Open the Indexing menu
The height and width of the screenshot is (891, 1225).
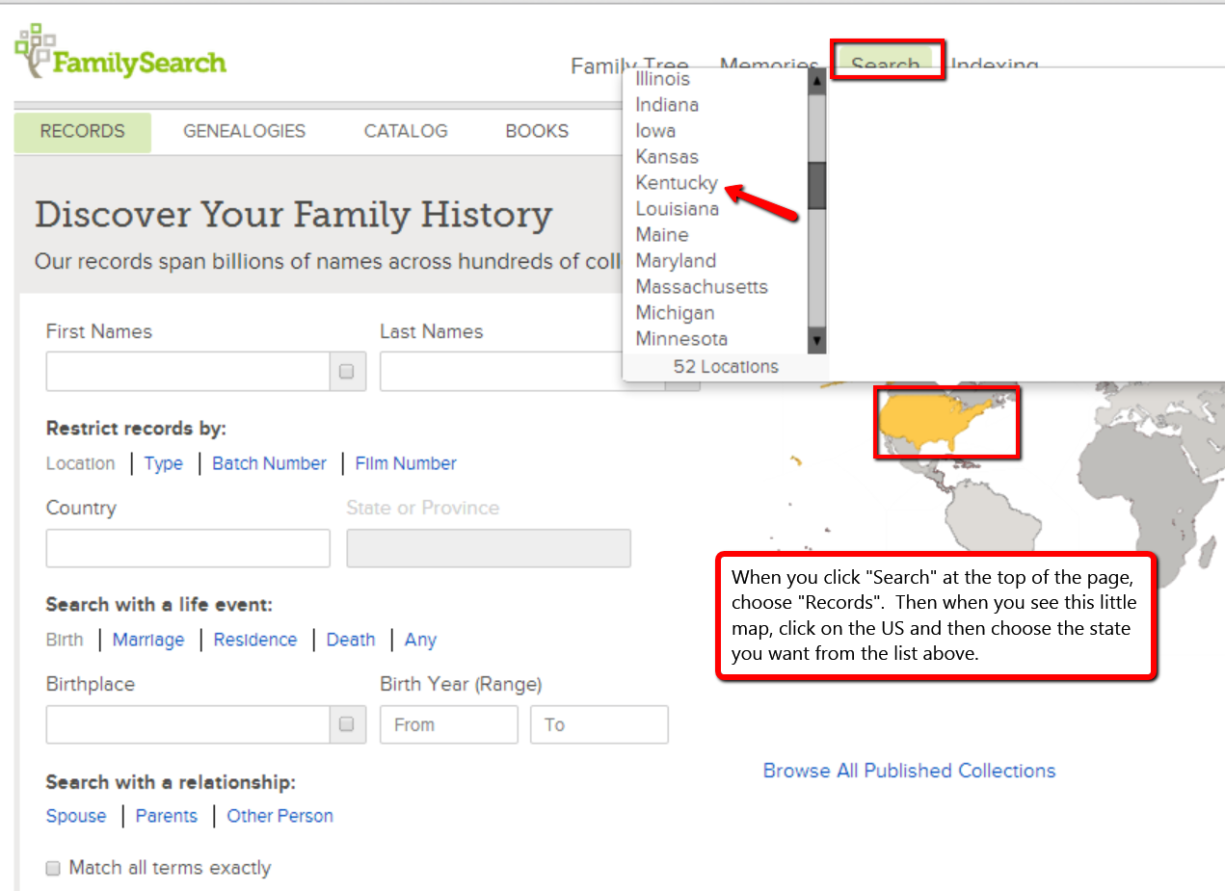tap(995, 65)
